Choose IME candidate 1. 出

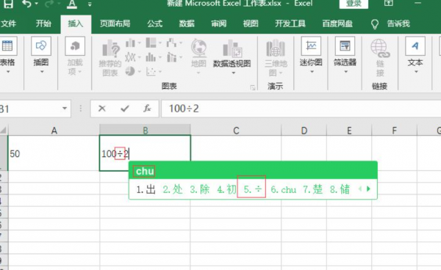(x=146, y=189)
